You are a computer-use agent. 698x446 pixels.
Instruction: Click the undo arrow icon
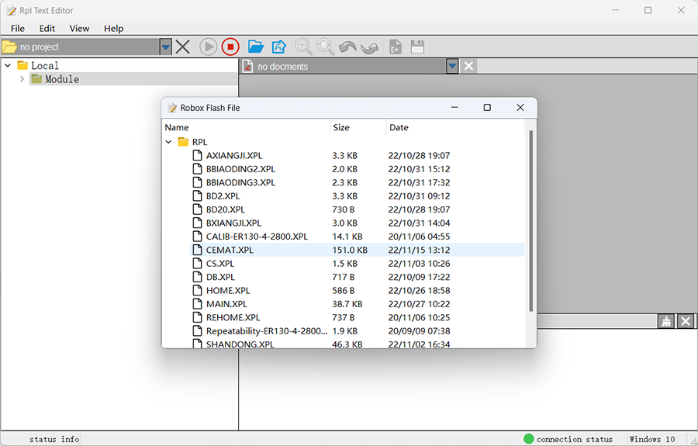tap(347, 47)
